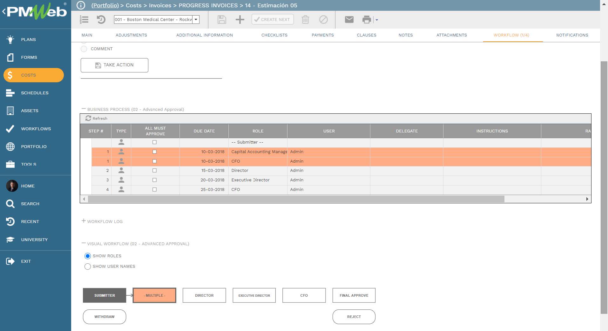Open Notifications tab
608x331 pixels.
point(572,35)
